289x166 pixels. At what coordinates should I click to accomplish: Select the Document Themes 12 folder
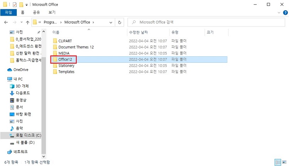[x=76, y=47]
